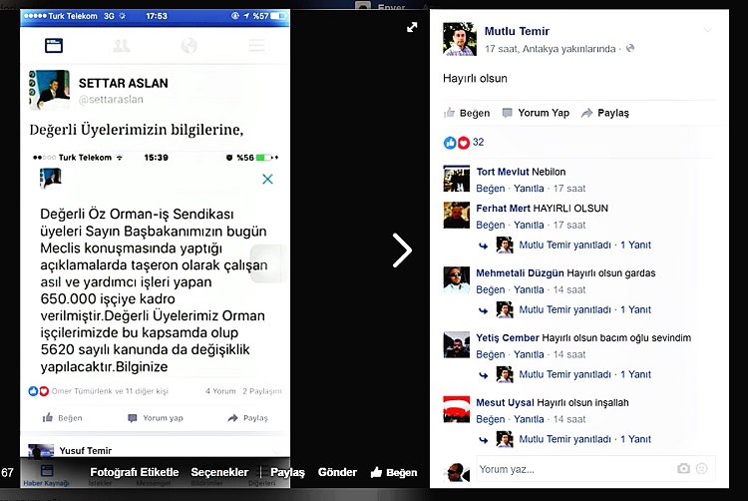Click Yorum Yap on post
Viewport: 748px width, 501px height.
(536, 113)
